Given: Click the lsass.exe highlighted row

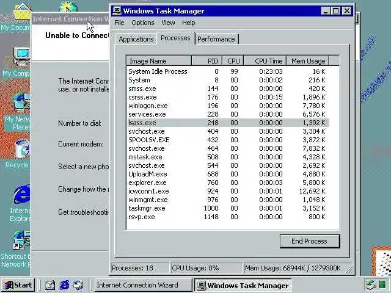Looking at the screenshot, I should coord(228,123).
